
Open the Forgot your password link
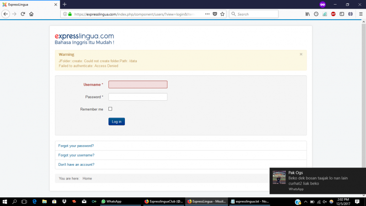(x=76, y=146)
